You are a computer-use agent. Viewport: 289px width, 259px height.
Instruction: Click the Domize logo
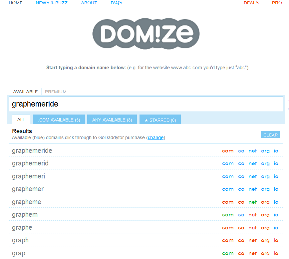point(146,34)
